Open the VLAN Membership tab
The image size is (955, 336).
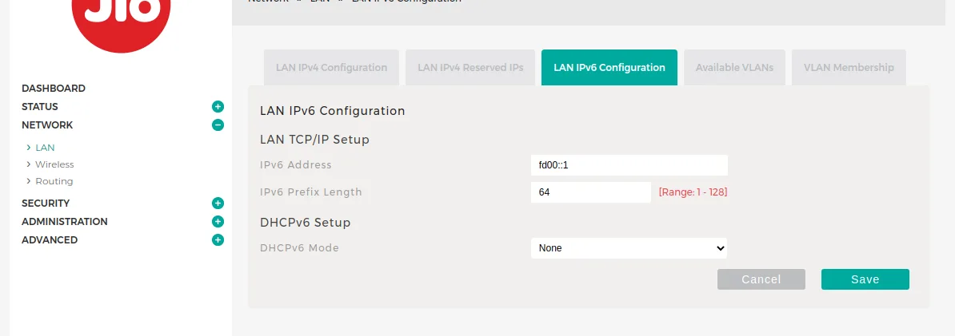coord(849,68)
